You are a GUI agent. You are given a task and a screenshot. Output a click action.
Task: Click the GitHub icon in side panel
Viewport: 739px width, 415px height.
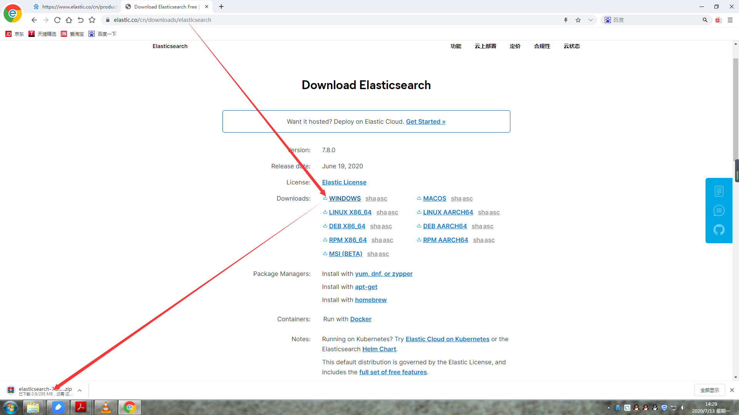click(x=719, y=230)
